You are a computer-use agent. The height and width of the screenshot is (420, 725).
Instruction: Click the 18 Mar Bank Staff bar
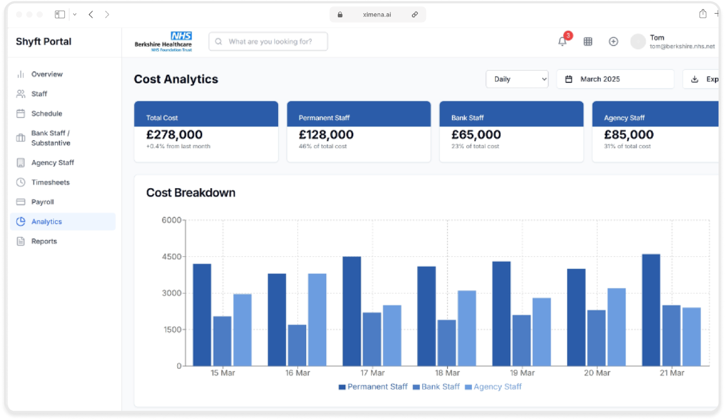tap(446, 343)
